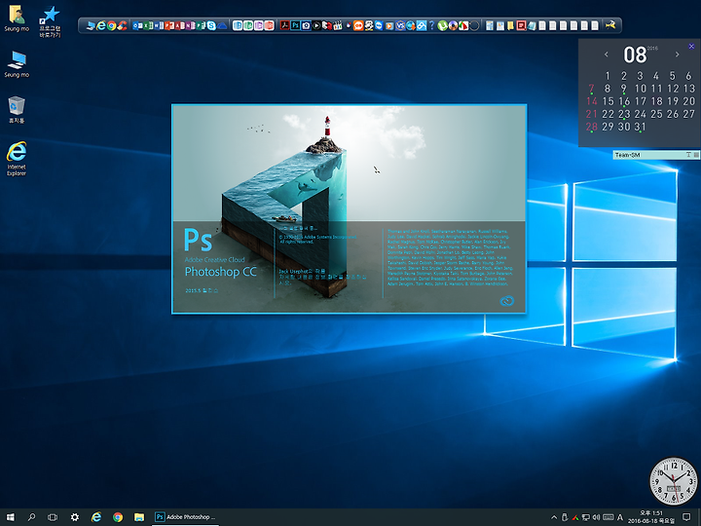Image resolution: width=701 pixels, height=526 pixels.
Task: Select date 18 in the calendar widget
Action: coord(657,101)
